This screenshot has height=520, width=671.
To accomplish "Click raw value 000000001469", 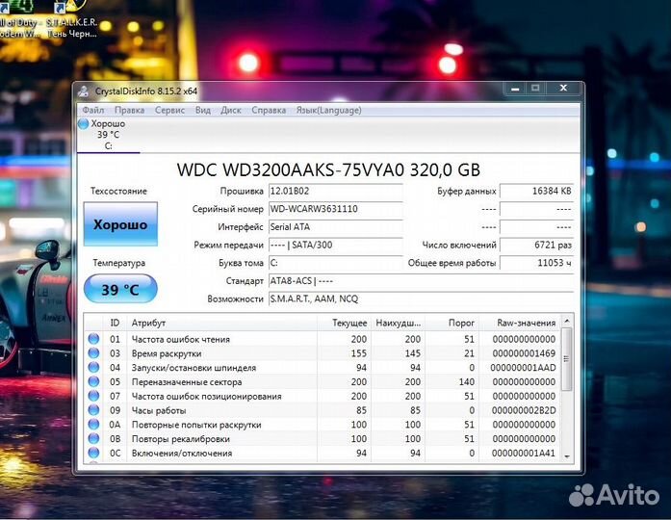I will [524, 353].
